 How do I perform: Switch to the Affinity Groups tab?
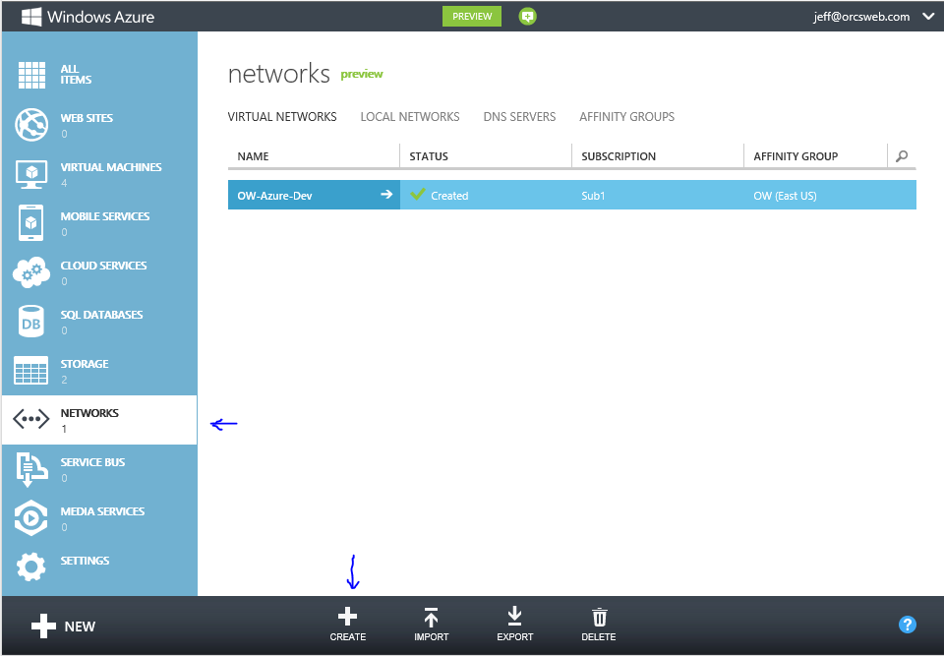[x=626, y=117]
